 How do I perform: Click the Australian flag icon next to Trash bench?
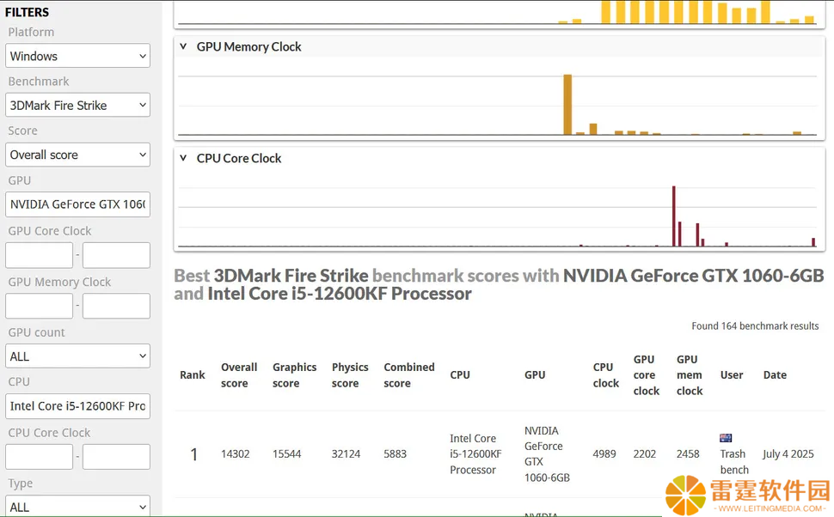(x=726, y=438)
